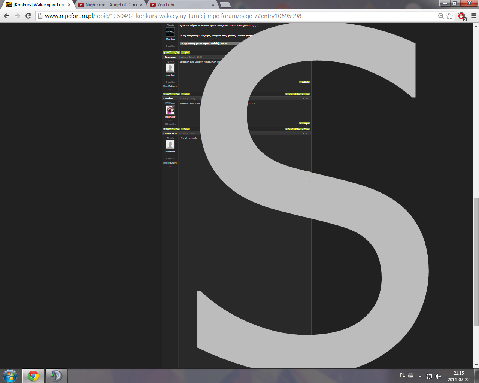Bookmark this page with the star icon
The image size is (479, 383).
pos(449,16)
